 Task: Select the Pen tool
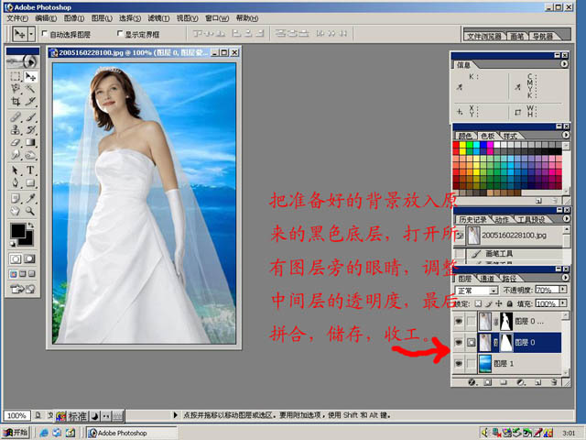pos(15,183)
